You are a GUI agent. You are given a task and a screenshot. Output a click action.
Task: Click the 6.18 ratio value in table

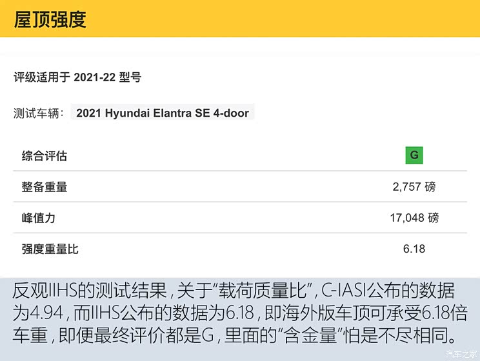pos(414,249)
